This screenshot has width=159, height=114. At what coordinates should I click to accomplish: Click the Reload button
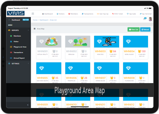tap(145, 30)
